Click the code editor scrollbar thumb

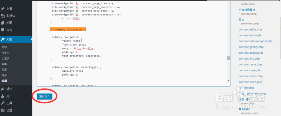[228, 58]
